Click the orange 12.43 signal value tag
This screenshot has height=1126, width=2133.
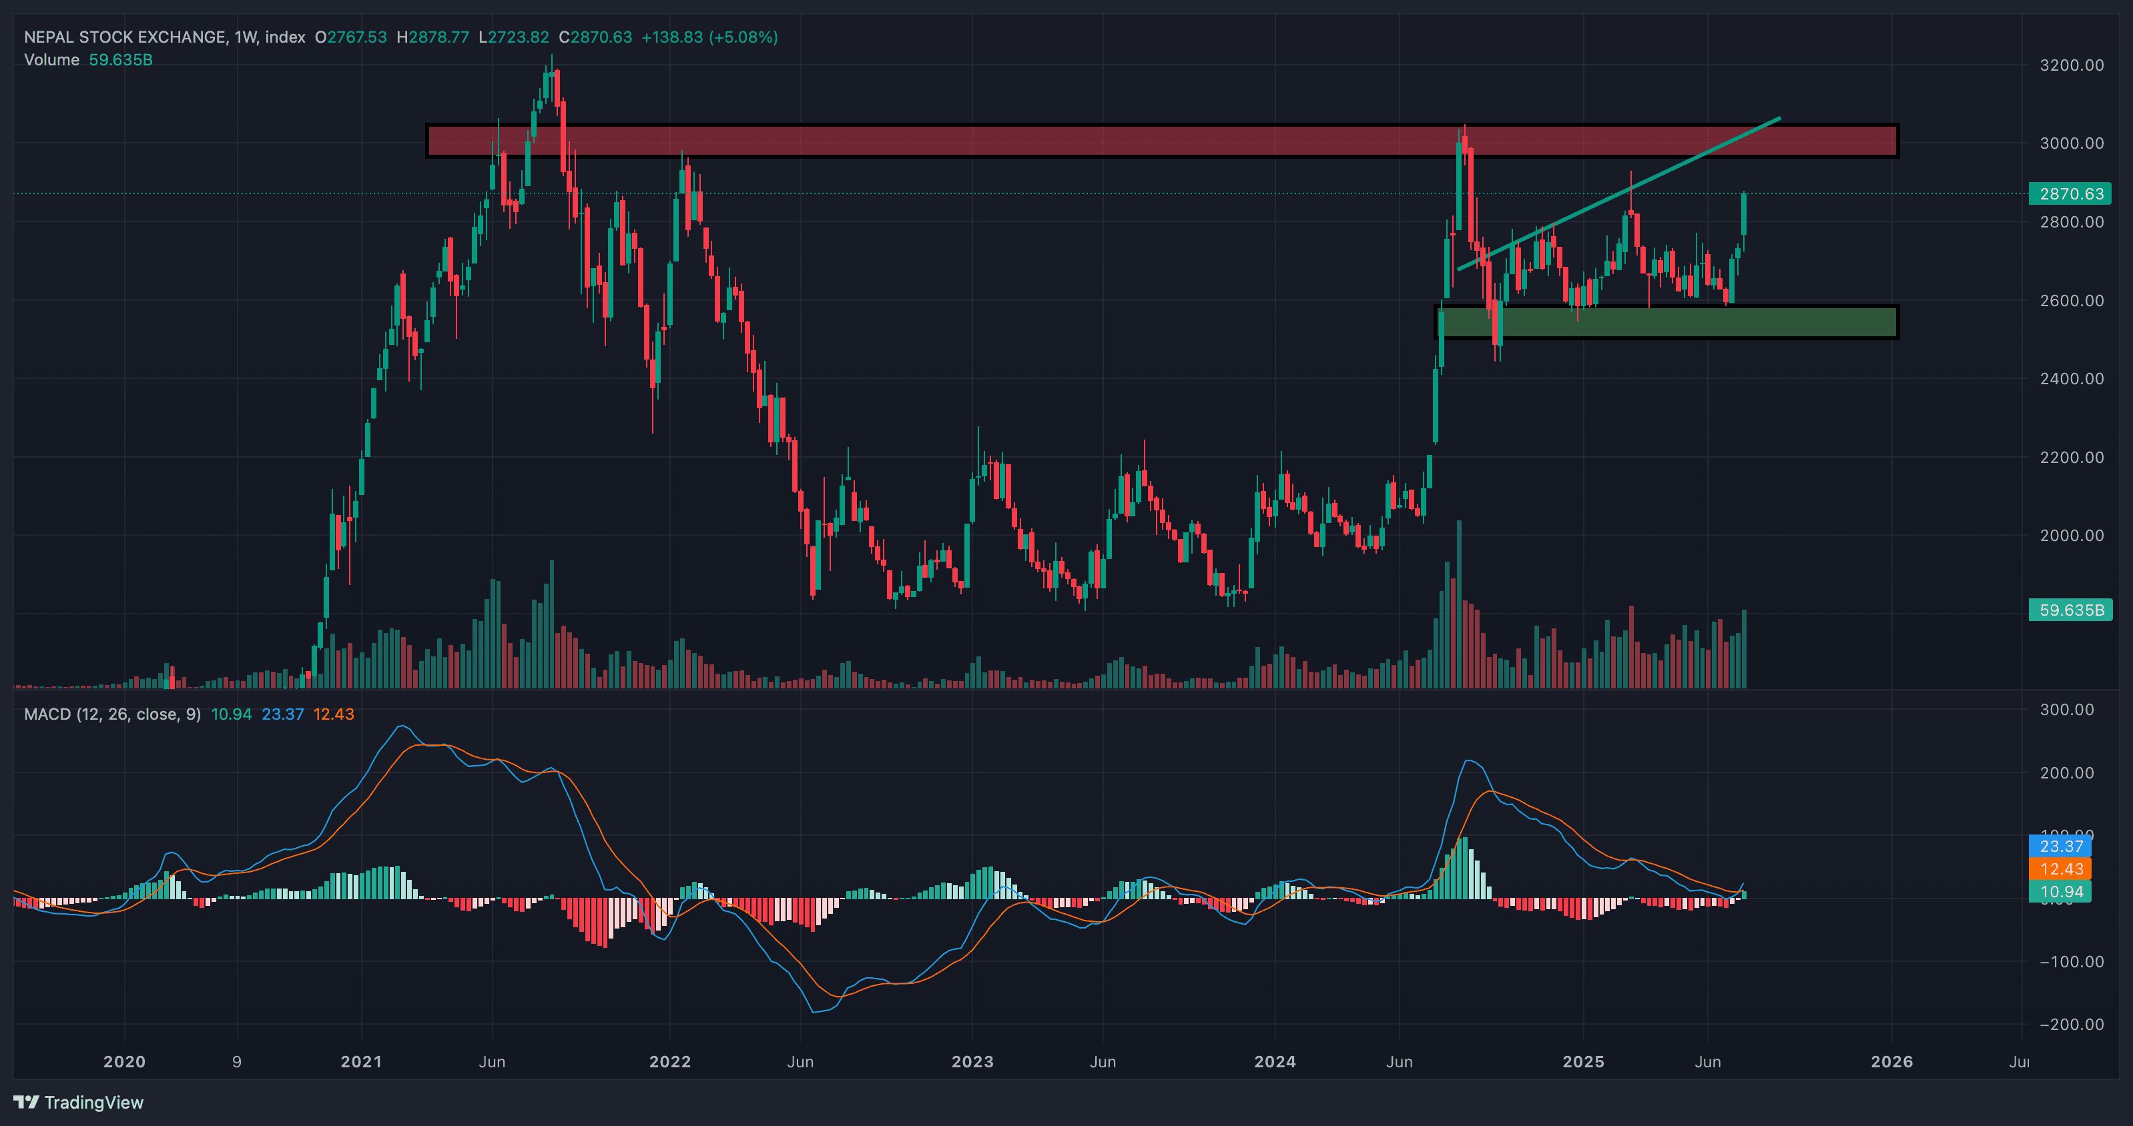[x=2060, y=869]
